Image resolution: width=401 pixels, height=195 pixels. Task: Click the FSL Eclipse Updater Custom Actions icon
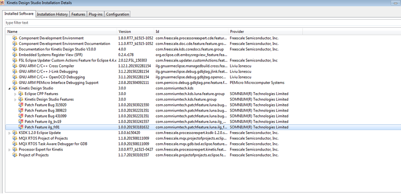pos(15,61)
